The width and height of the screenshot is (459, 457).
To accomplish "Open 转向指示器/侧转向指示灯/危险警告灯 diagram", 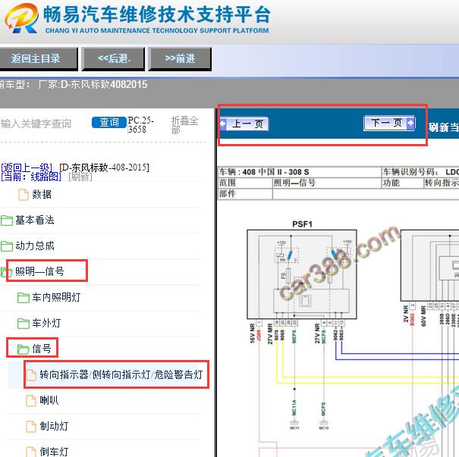I will coord(121,374).
